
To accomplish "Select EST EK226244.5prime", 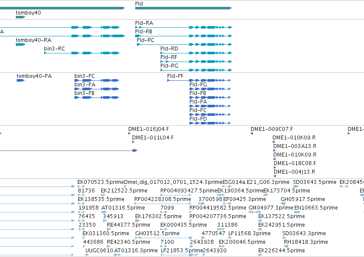I will [260, 255].
